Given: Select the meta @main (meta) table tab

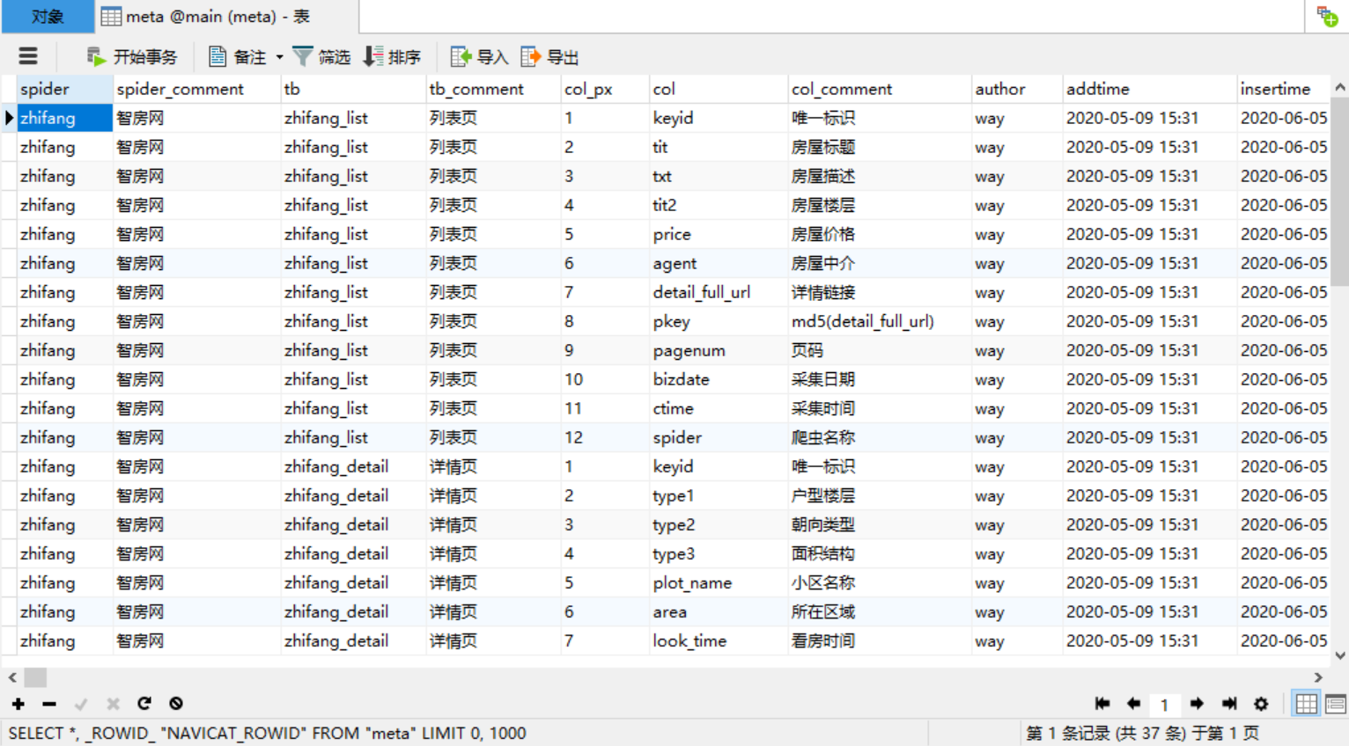Looking at the screenshot, I should click(x=226, y=17).
